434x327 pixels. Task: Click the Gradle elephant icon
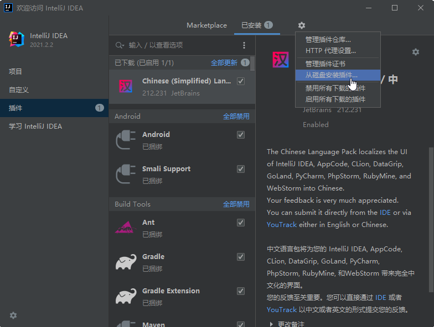tap(126, 262)
